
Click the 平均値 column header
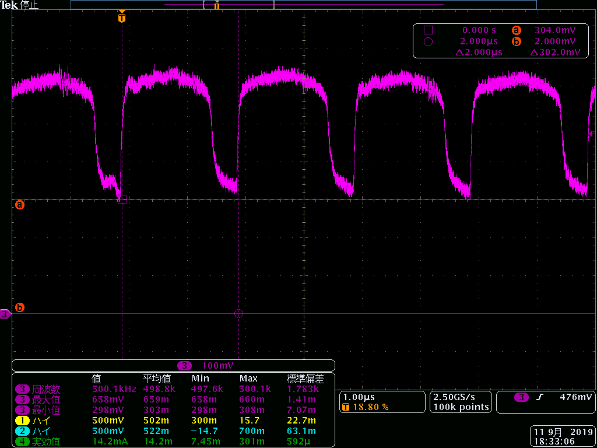157,378
